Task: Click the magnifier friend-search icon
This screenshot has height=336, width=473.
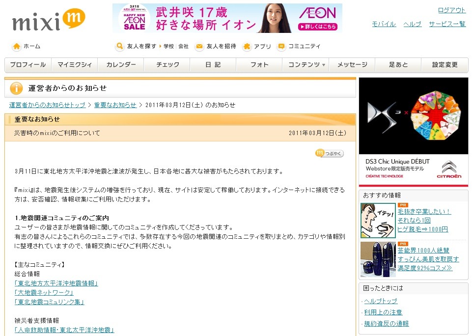Action: 120,47
